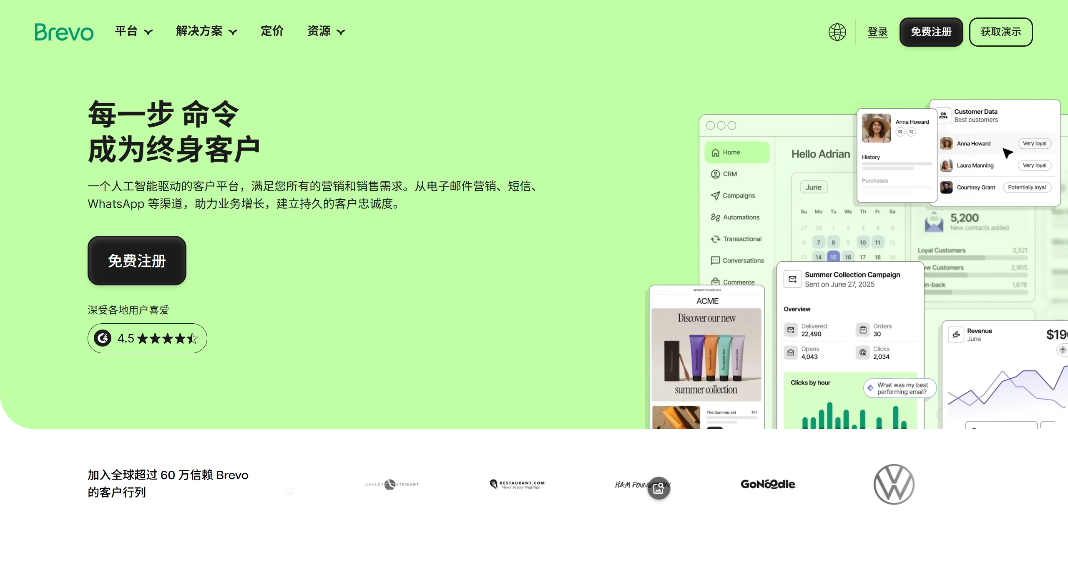This screenshot has width=1068, height=582.
Task: Click the Commerce bag icon
Action: coord(715,282)
